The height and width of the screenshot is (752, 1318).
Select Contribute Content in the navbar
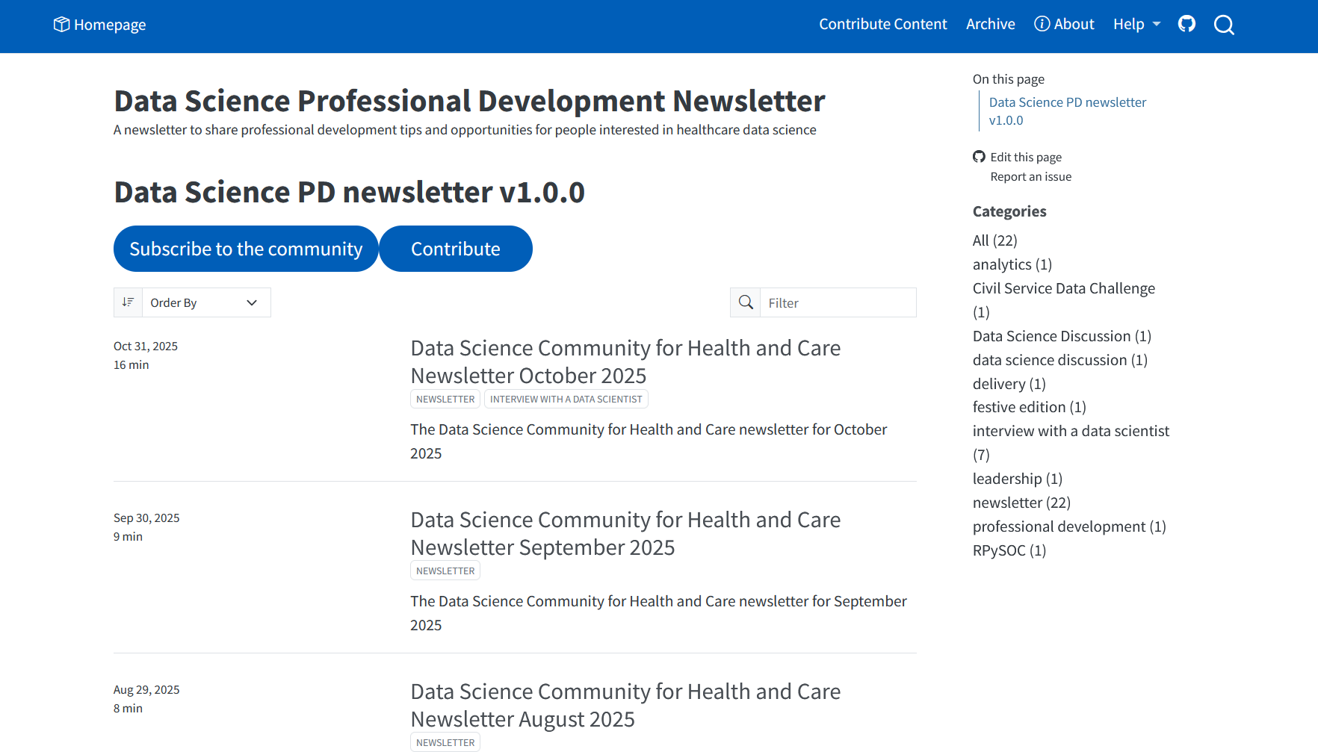tap(882, 23)
